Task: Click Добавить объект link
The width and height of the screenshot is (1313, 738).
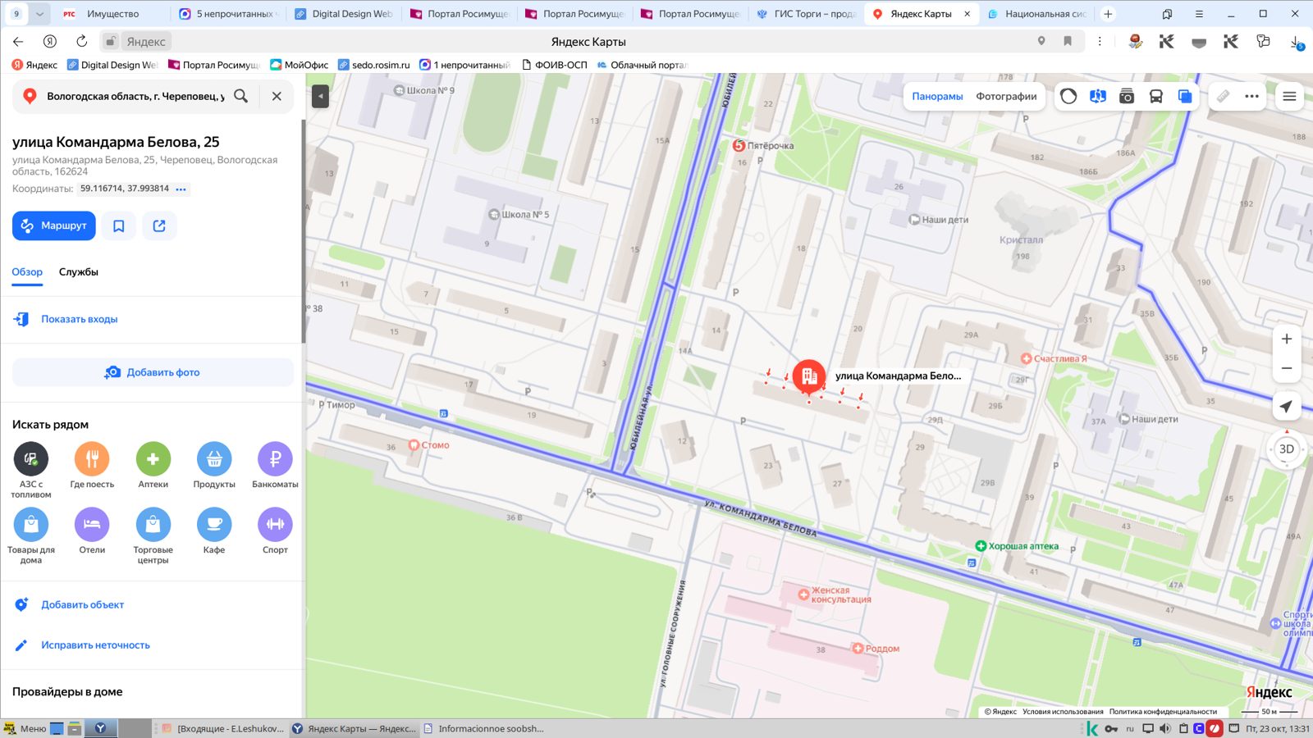Action: [x=83, y=604]
